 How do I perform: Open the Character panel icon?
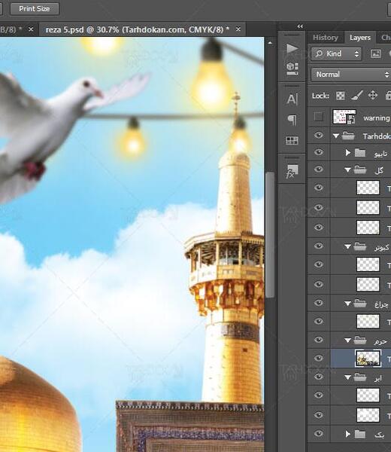(x=292, y=99)
